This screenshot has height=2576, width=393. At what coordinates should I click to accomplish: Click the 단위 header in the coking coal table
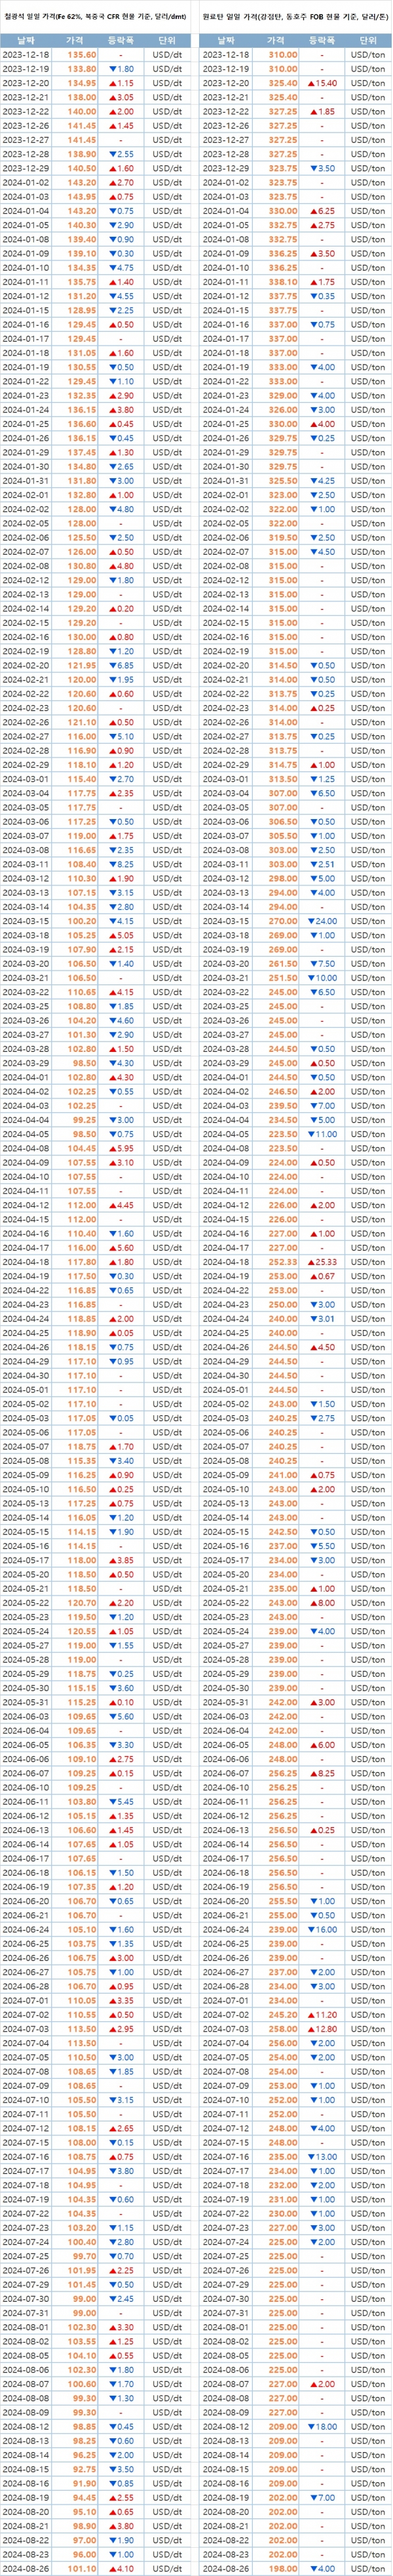pyautogui.click(x=367, y=39)
